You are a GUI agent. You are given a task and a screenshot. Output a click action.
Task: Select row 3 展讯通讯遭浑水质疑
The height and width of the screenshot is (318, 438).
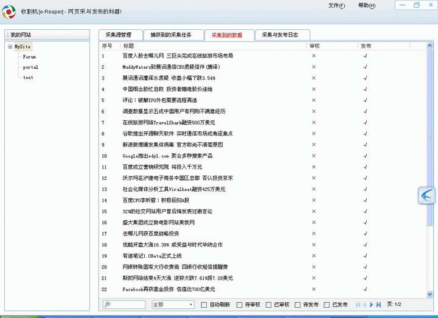263,78
